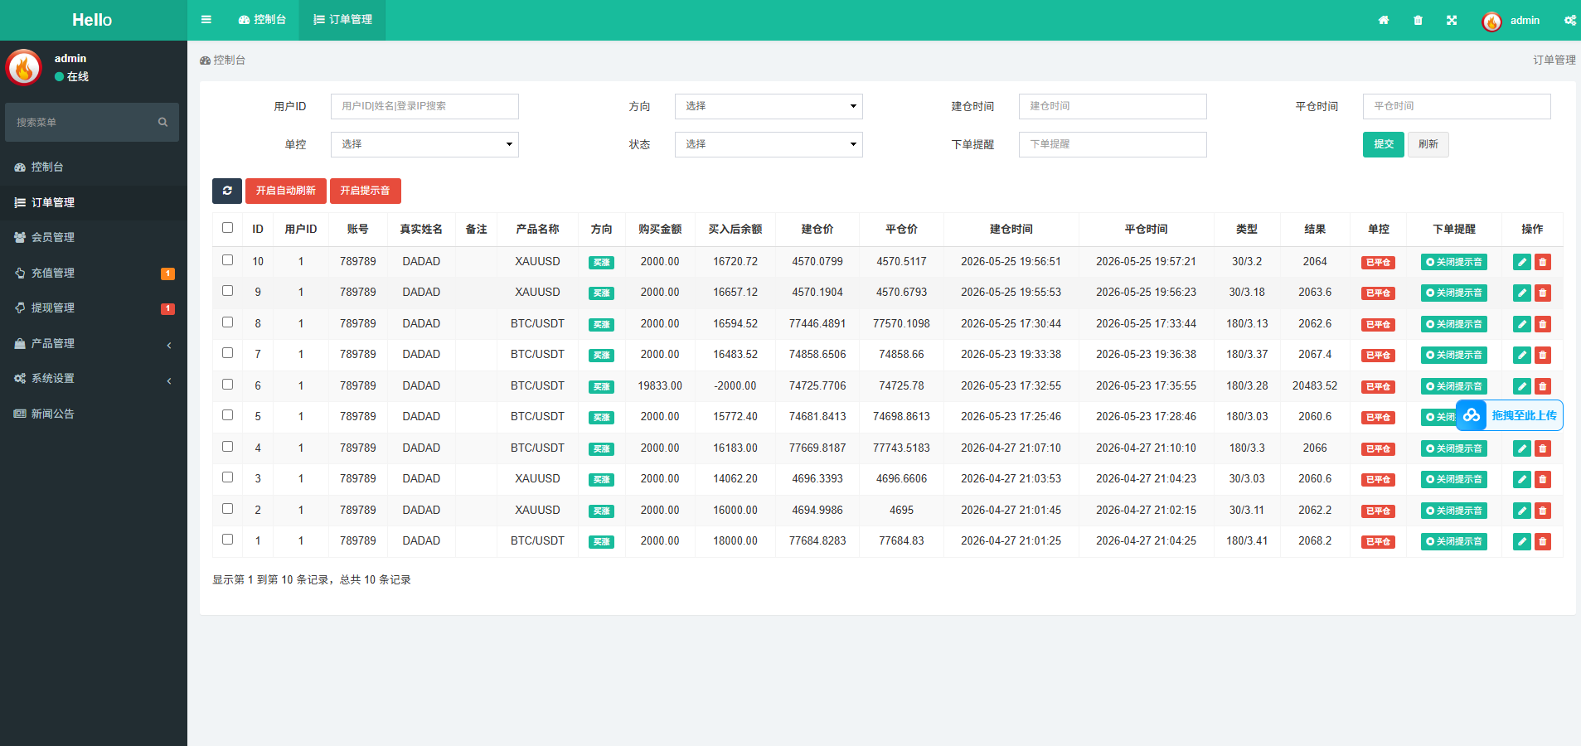The width and height of the screenshot is (1581, 746).
Task: Check the checkbox for order ID 6
Action: (x=227, y=385)
